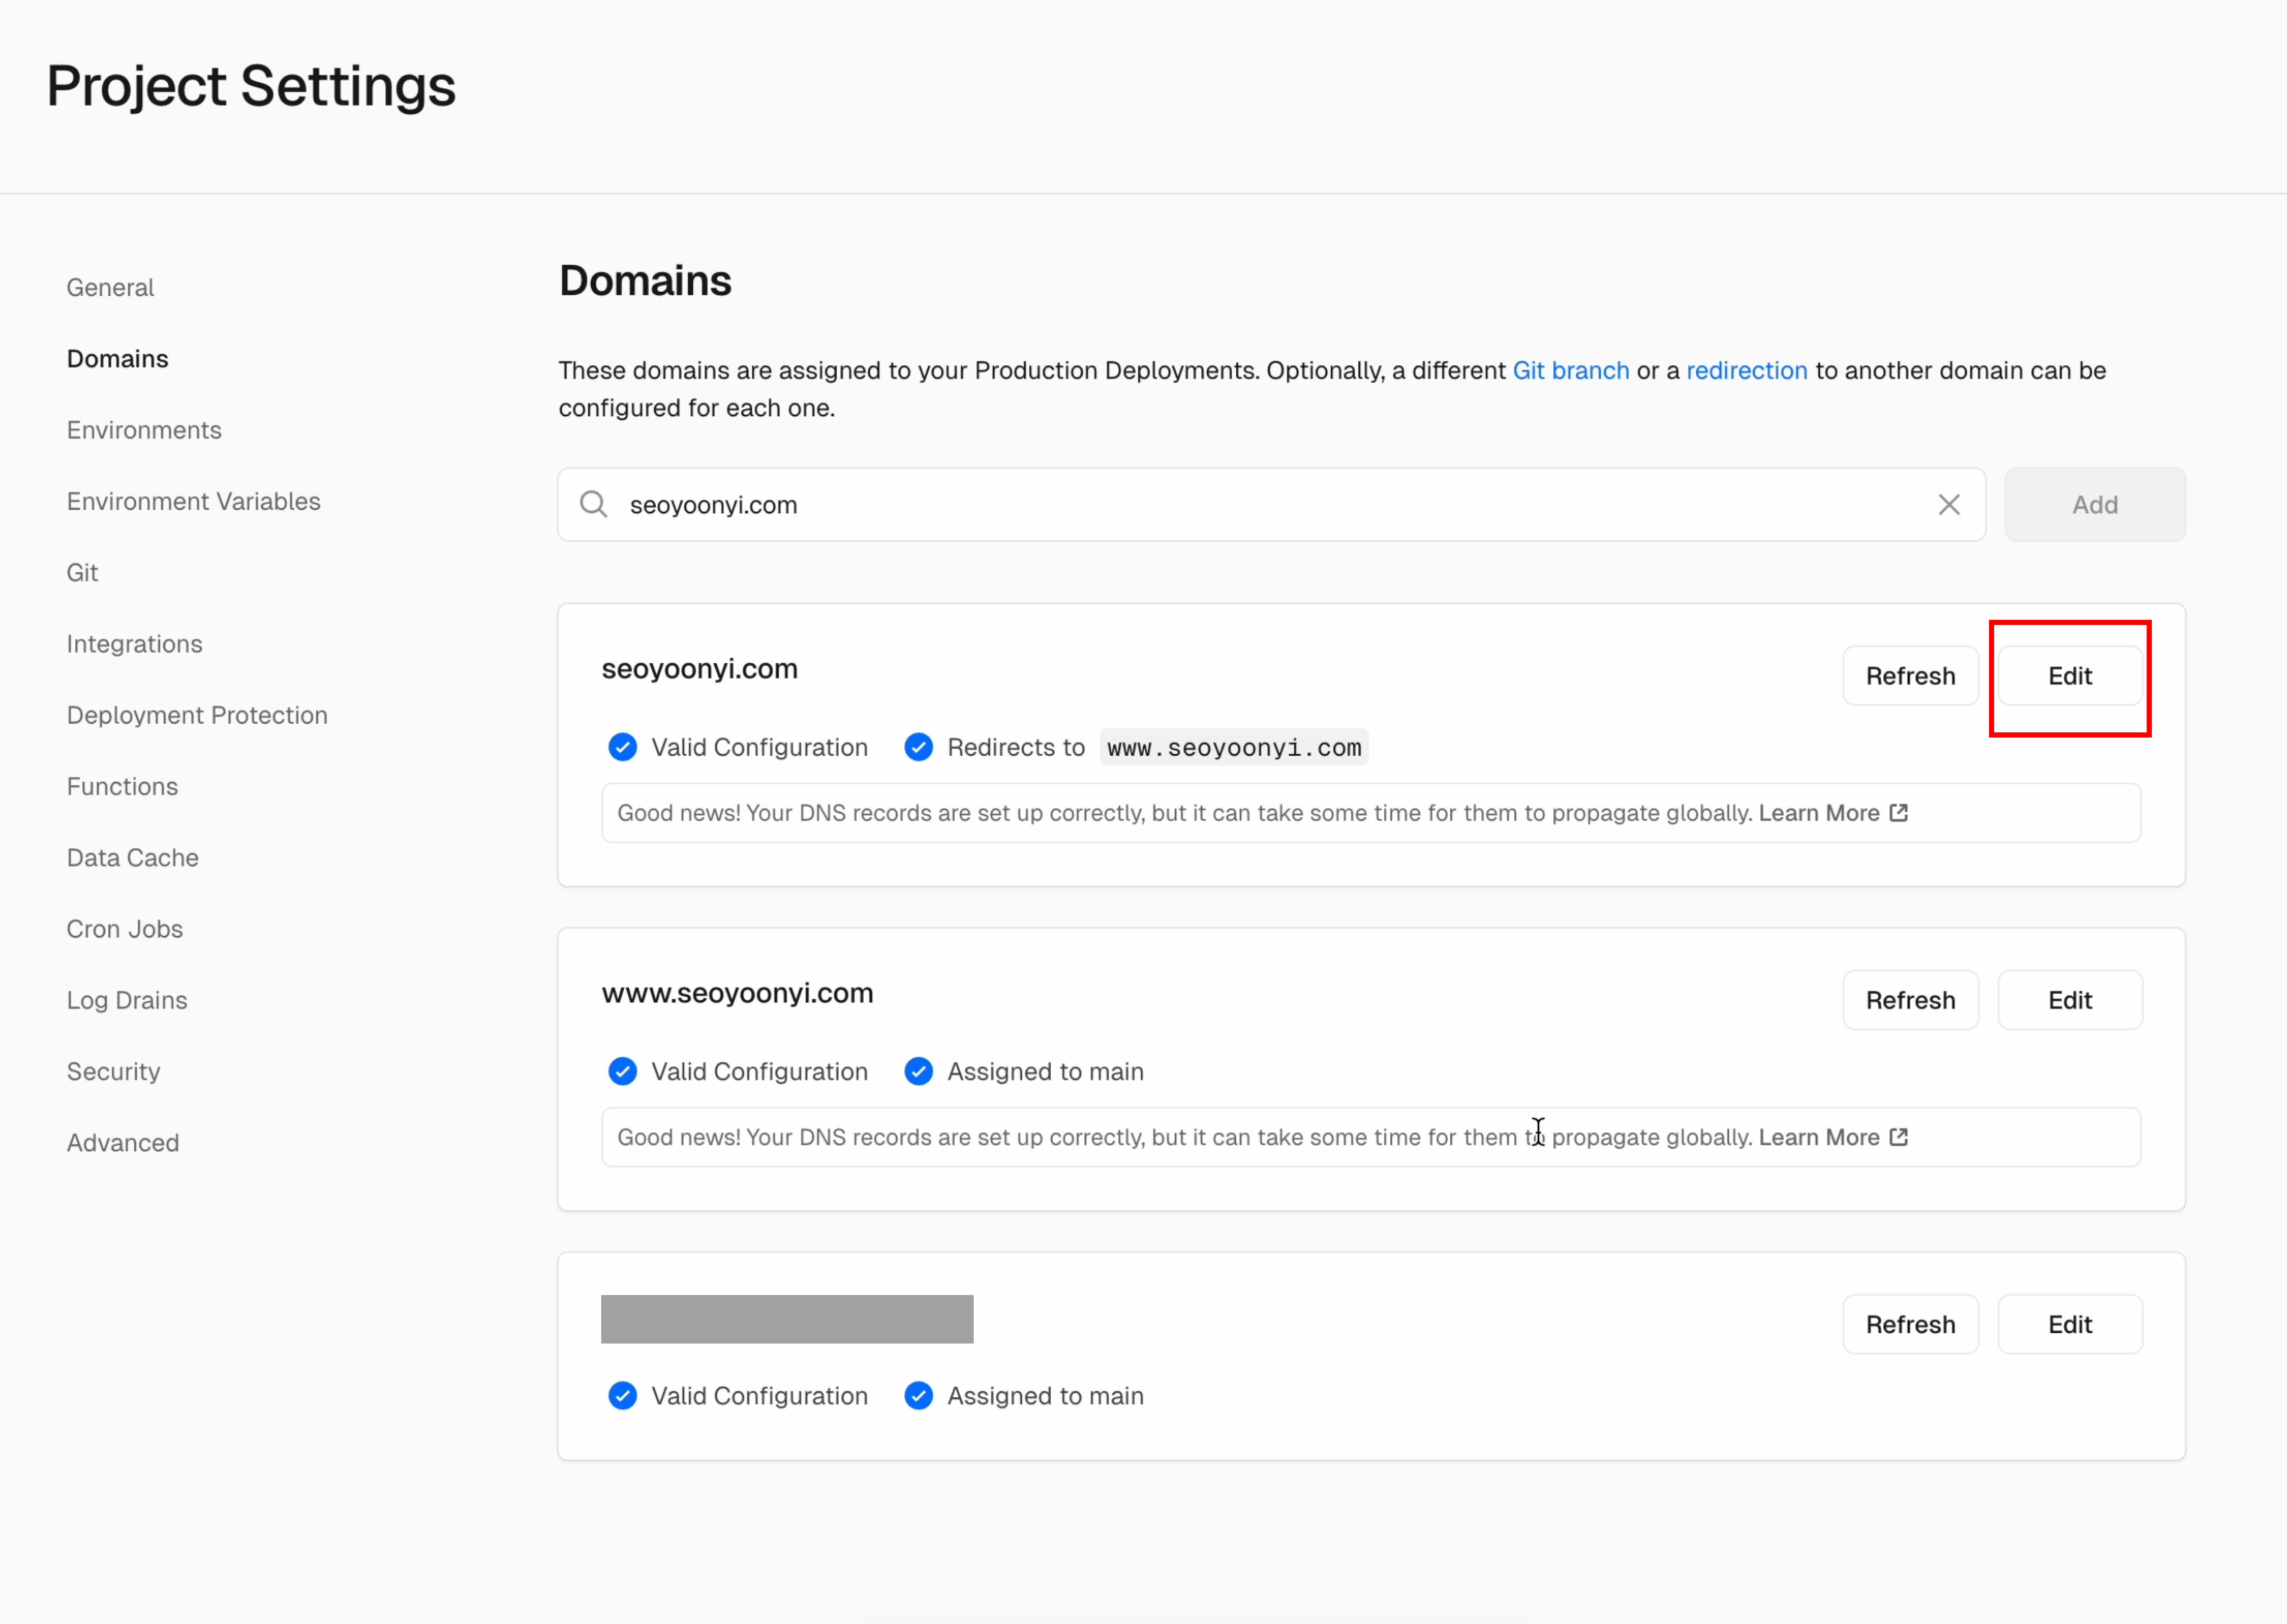2287x1624 pixels.
Task: Click Learn More in www.seoyoonyi.com notice
Action: [x=1818, y=1136]
